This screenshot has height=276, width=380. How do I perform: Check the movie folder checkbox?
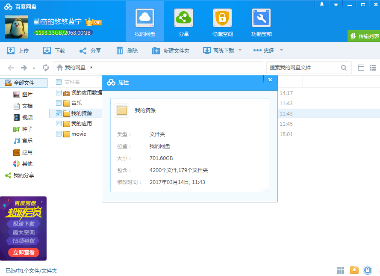(59, 134)
